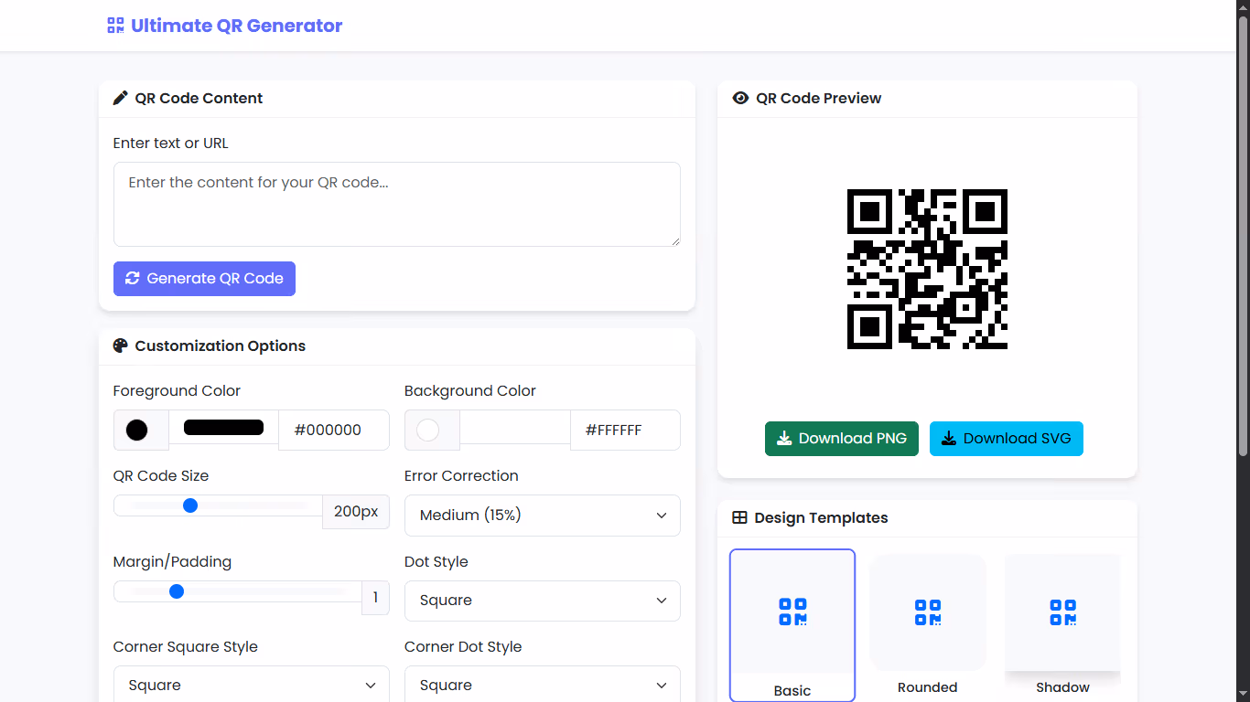Click the foreground color black bar picker
The width and height of the screenshot is (1250, 702).
(x=224, y=427)
